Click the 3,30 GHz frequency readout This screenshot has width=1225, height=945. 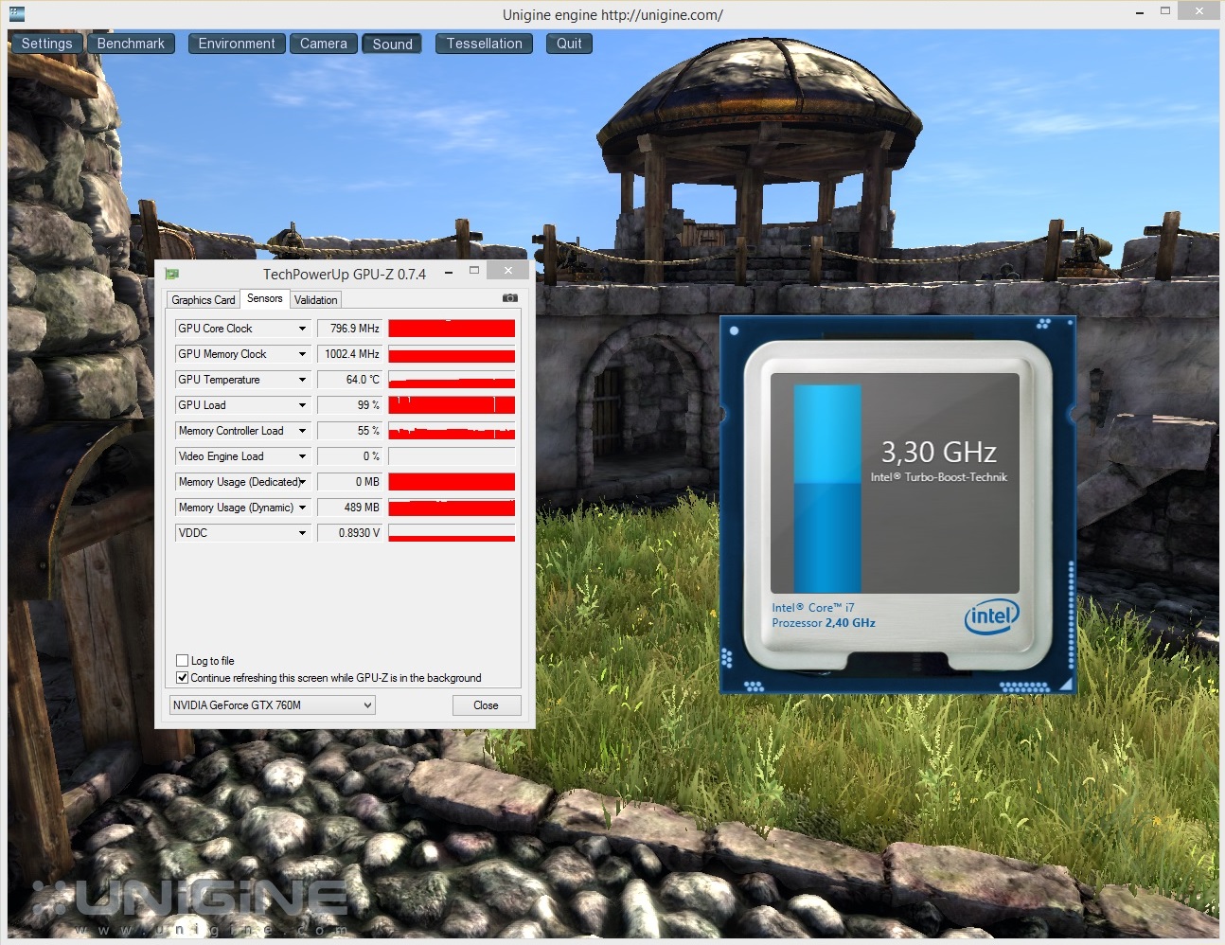938,452
